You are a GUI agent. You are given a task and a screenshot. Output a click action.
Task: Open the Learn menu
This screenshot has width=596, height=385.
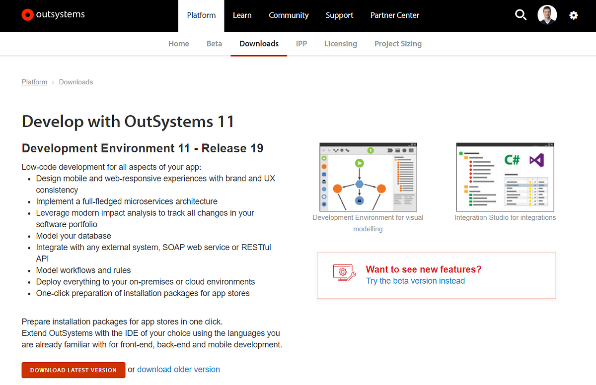242,15
